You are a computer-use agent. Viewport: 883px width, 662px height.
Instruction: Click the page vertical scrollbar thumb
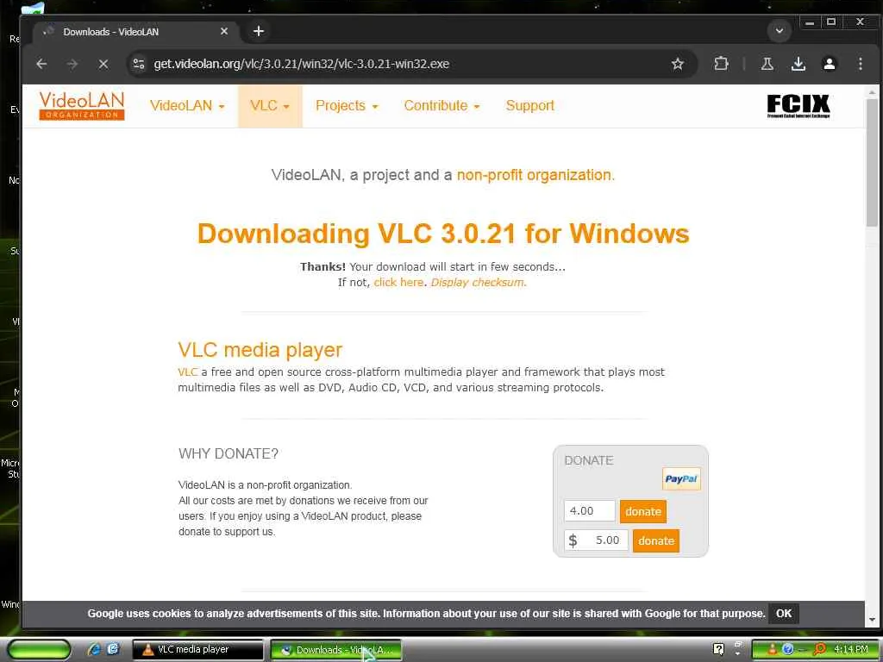point(872,163)
